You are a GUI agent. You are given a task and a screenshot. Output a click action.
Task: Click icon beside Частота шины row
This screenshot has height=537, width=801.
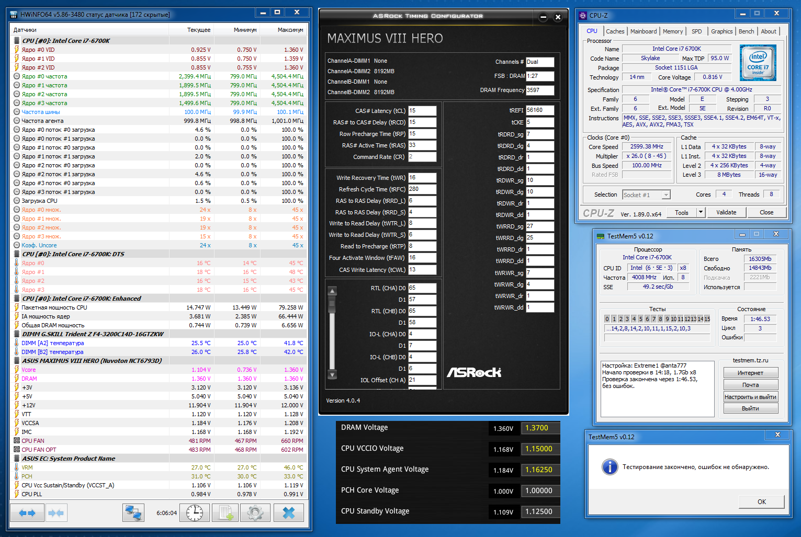tap(17, 112)
